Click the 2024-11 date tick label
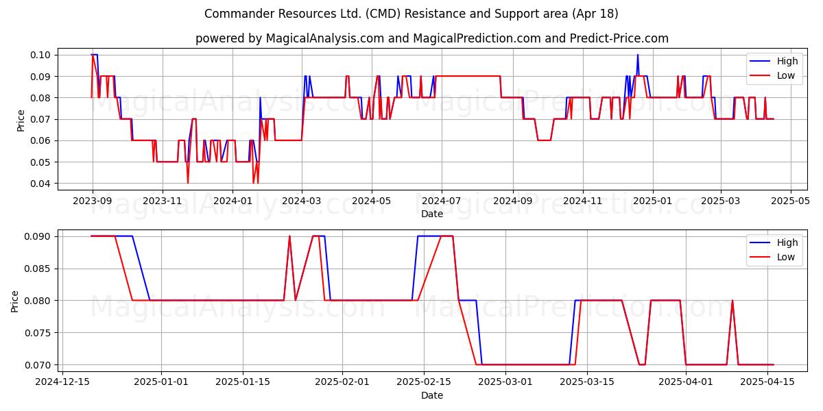Viewport: 823px width, 411px height. (x=582, y=201)
